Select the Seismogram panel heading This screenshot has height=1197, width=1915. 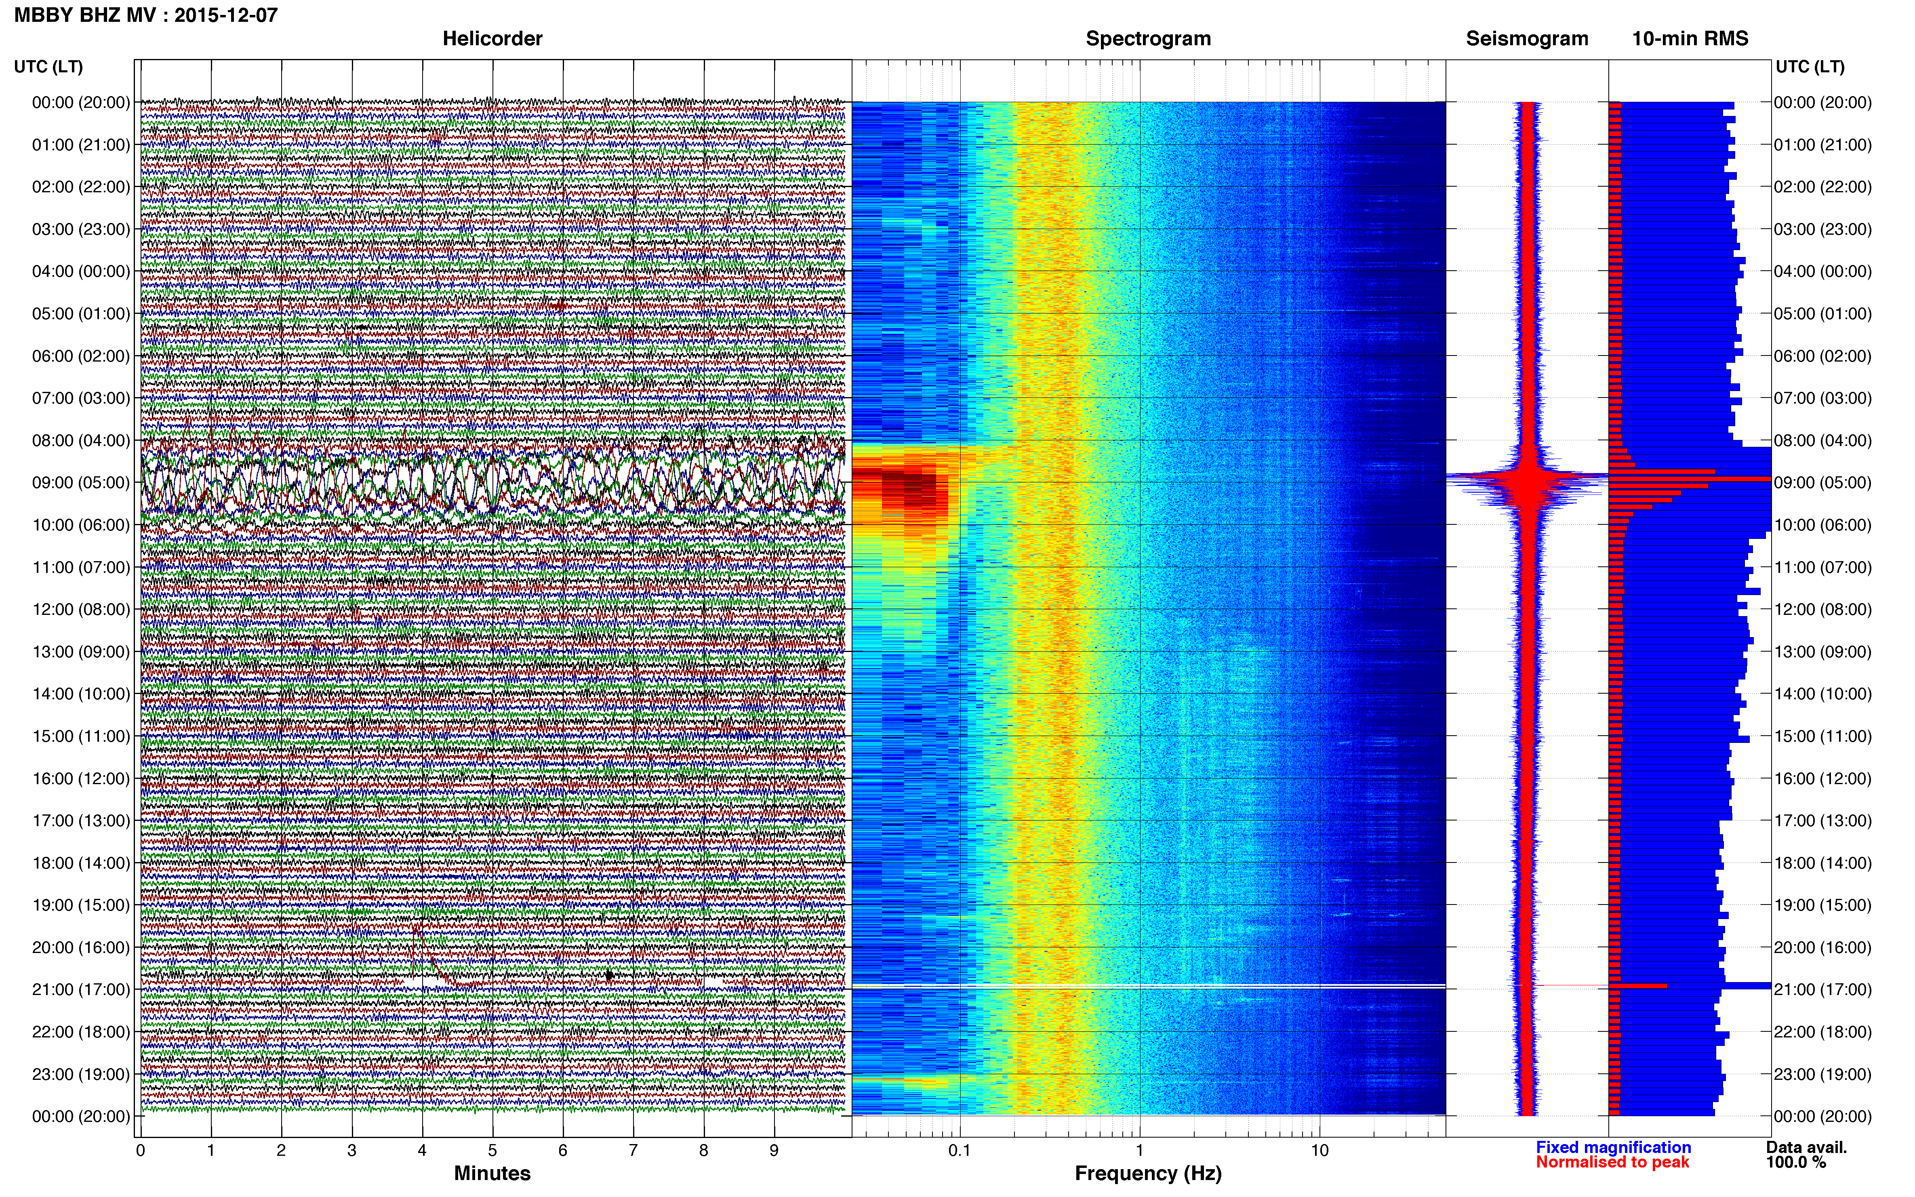[x=1527, y=39]
